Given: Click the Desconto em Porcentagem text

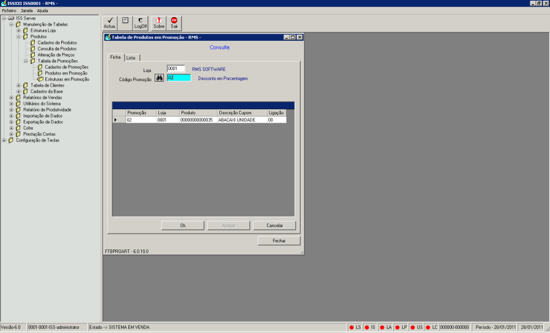Looking at the screenshot, I should pyautogui.click(x=223, y=79).
